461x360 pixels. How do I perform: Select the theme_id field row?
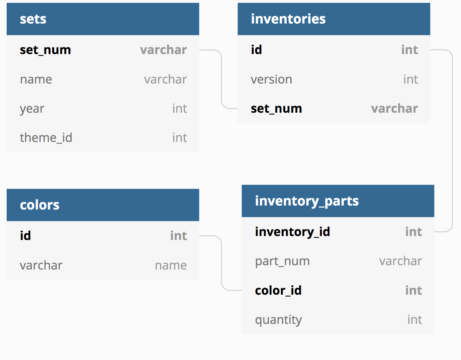103,138
